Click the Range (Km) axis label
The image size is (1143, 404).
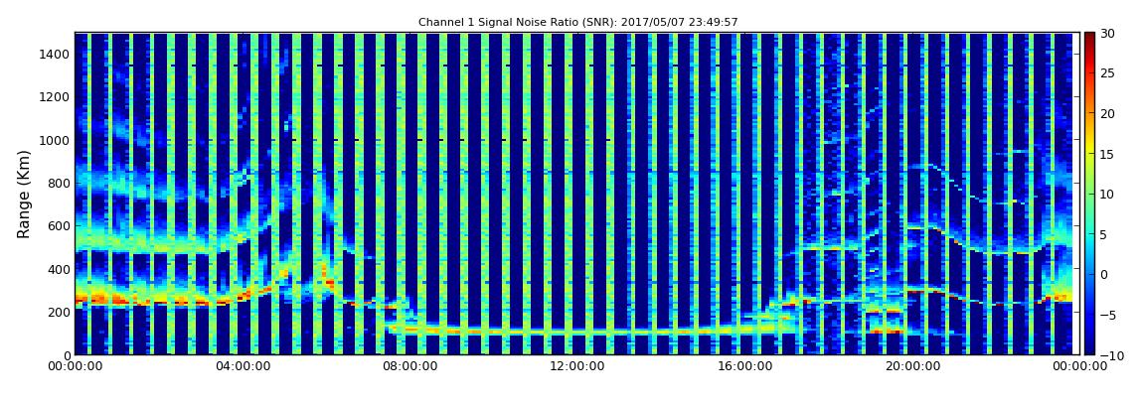24,195
